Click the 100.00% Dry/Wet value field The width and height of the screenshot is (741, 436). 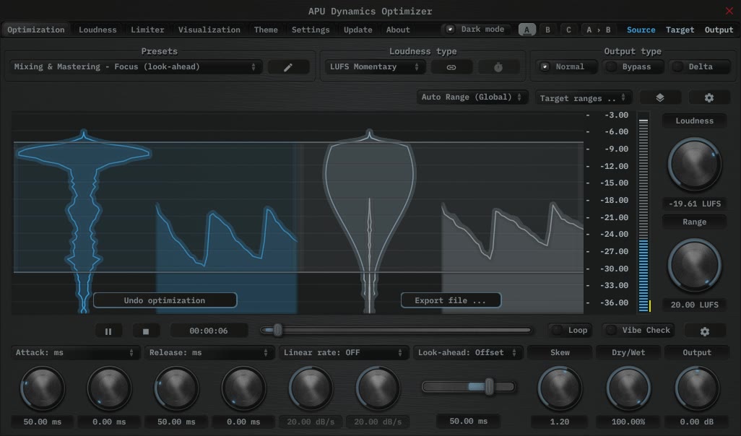[x=628, y=422]
